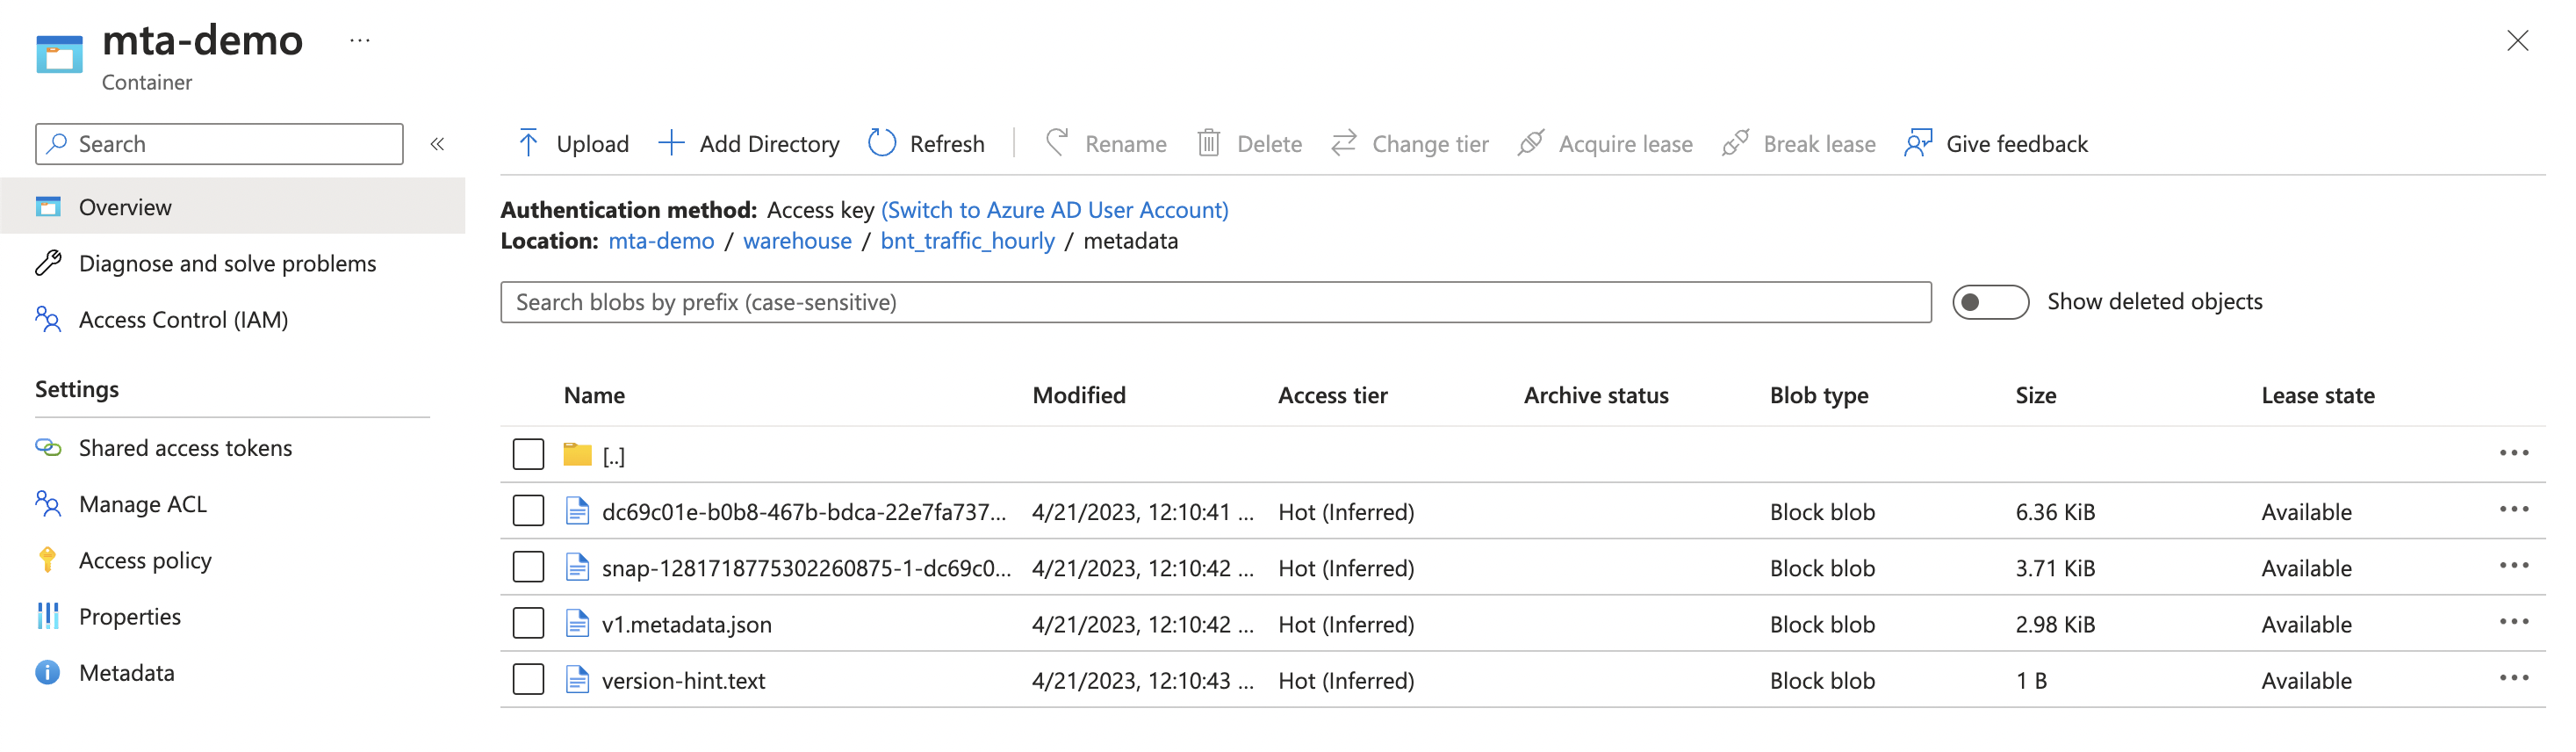
Task: Sort by Size column header
Action: 2035,395
